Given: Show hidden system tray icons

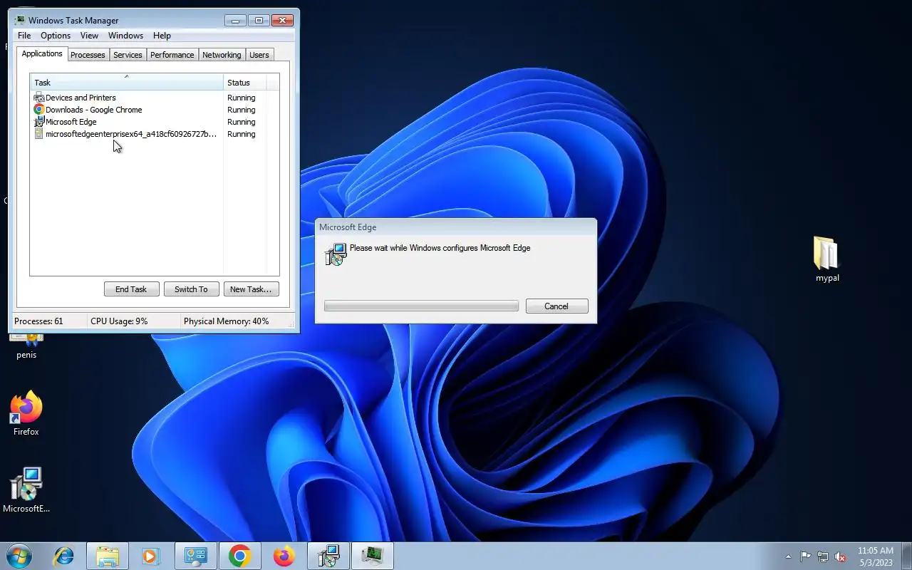Looking at the screenshot, I should [x=788, y=556].
